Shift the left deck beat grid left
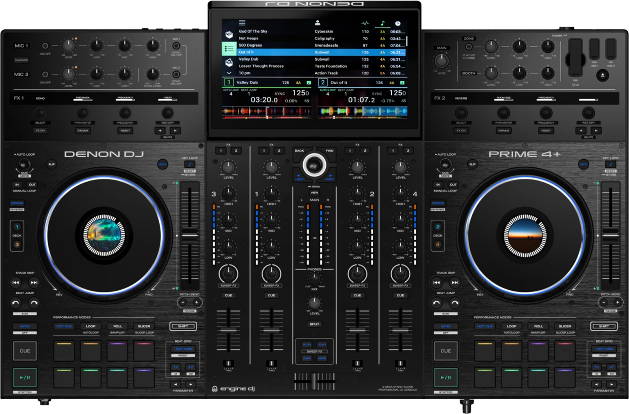The width and height of the screenshot is (629, 414). pyautogui.click(x=176, y=367)
